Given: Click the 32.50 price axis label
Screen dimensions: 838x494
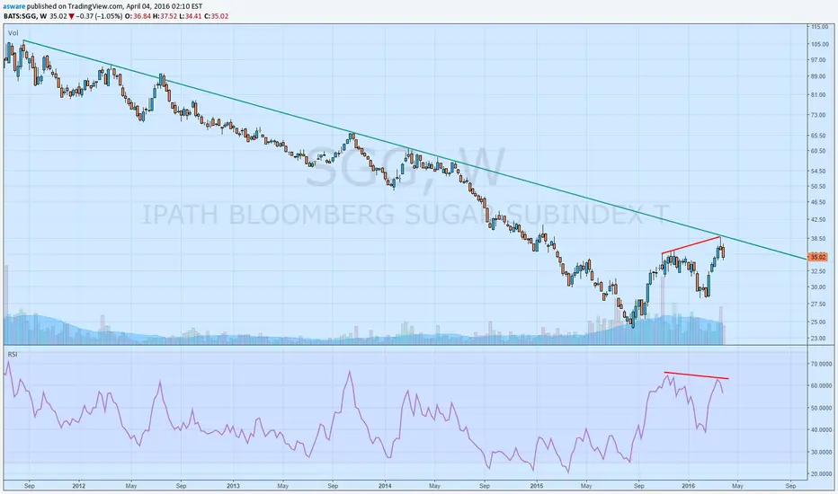Looking at the screenshot, I should [x=818, y=272].
